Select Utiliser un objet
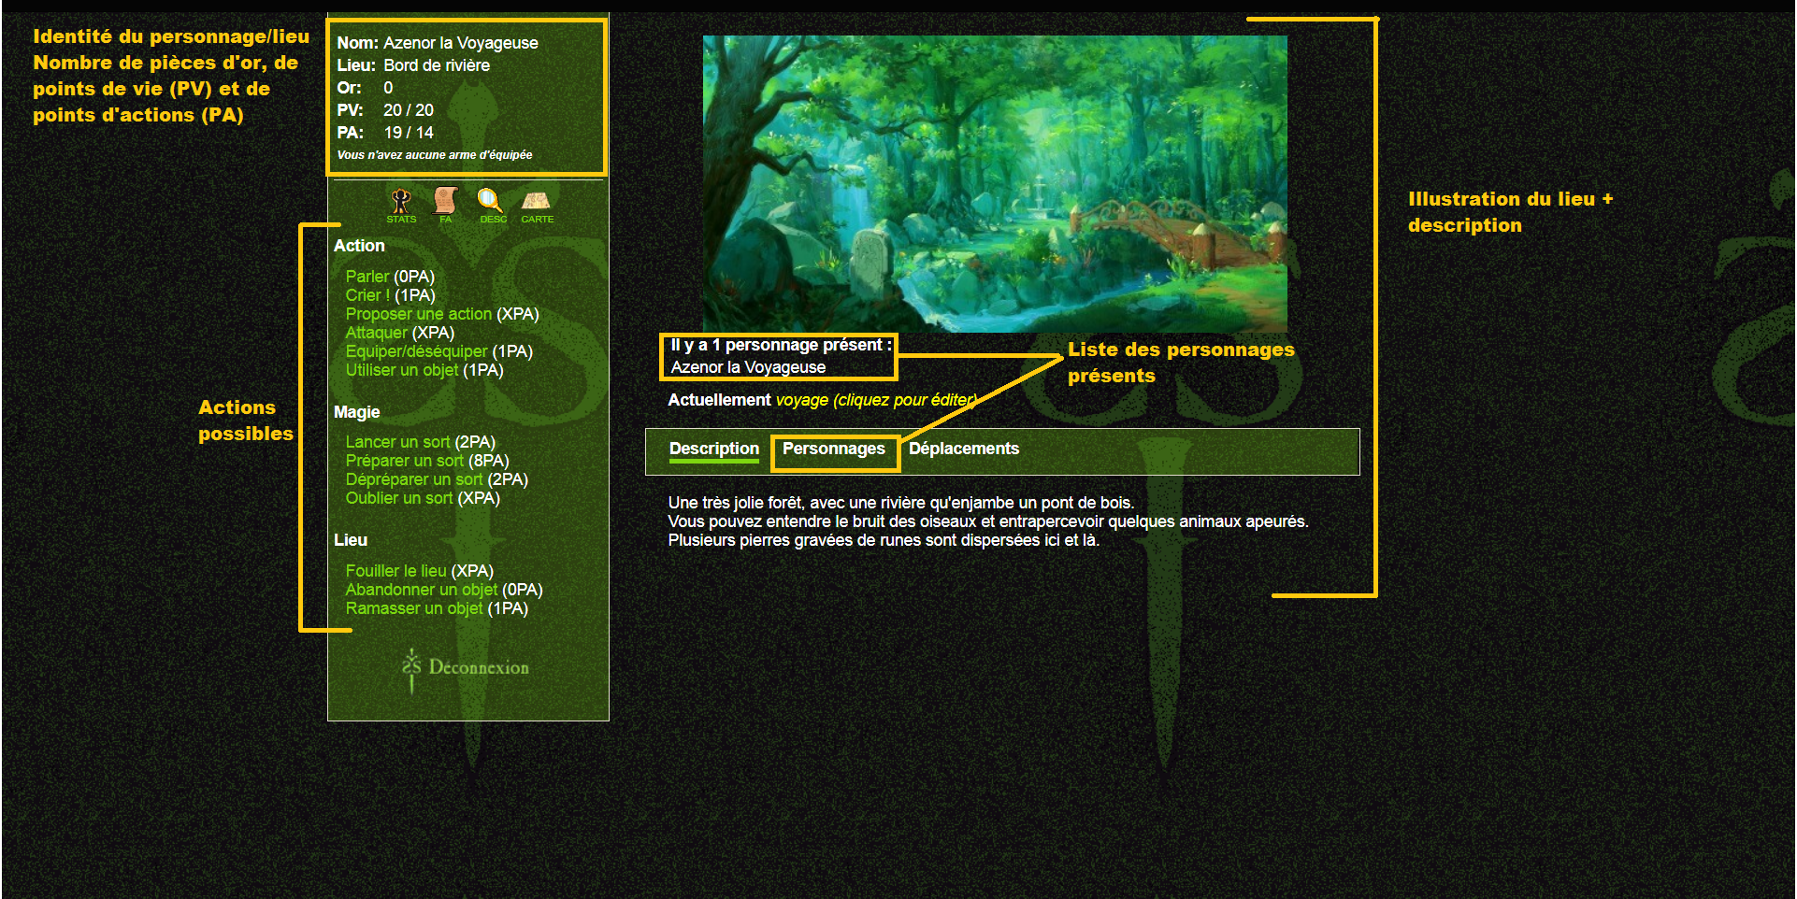Screen dimensions: 1797x899 point(401,370)
